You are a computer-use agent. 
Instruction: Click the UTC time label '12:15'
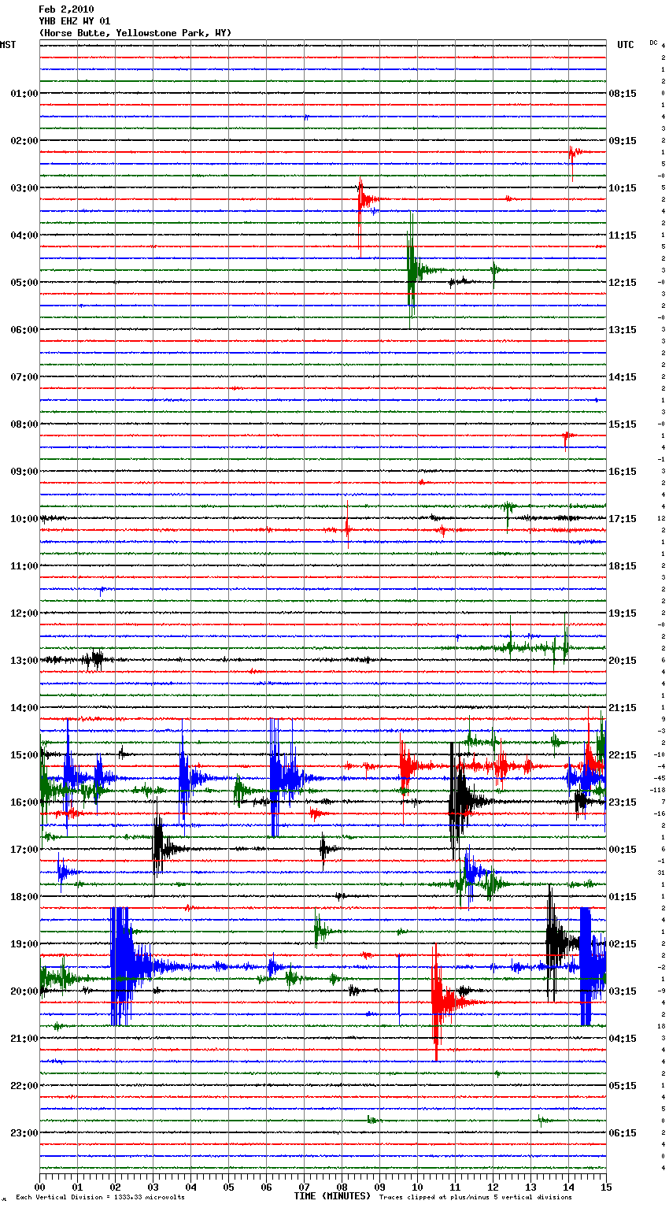click(623, 283)
